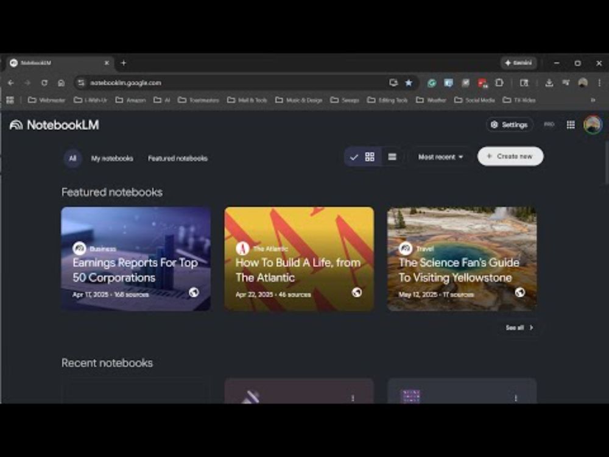Go back in browser history
Screen dimensions: 609x457
pos(11,83)
